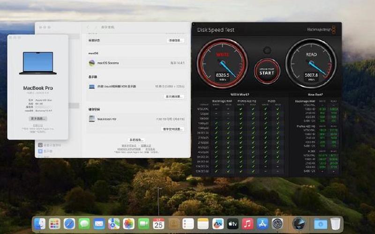
Task: Open the Contacts app in dock
Action: [x=173, y=224]
